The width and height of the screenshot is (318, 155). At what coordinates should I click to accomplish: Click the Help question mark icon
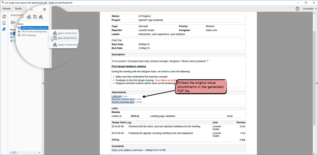point(298,9)
